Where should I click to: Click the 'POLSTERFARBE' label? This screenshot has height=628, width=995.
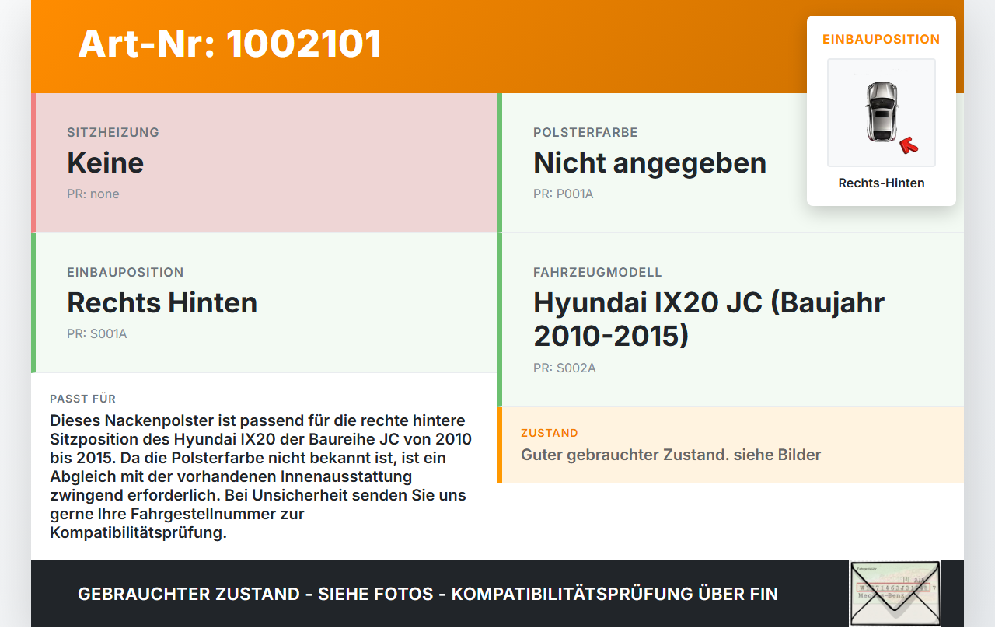(x=585, y=132)
